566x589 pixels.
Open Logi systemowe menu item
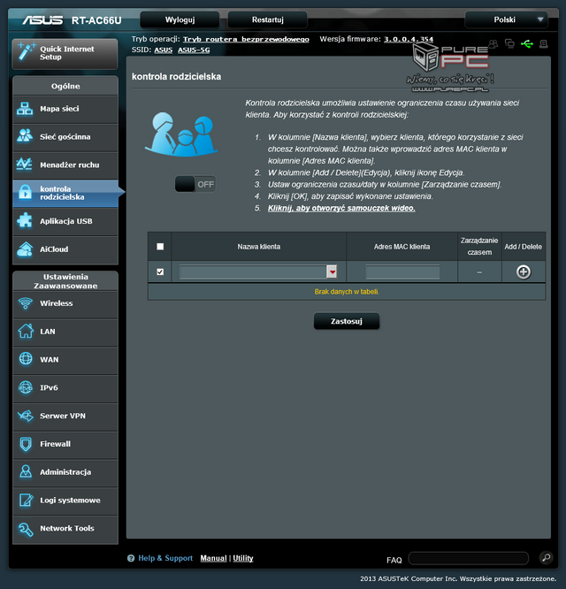pos(65,501)
